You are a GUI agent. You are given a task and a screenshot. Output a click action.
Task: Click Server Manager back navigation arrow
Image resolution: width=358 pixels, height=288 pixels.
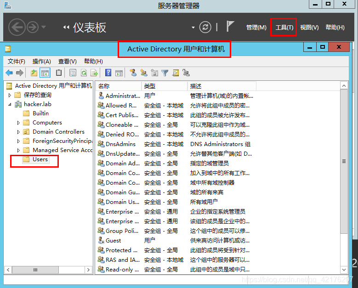(x=17, y=28)
